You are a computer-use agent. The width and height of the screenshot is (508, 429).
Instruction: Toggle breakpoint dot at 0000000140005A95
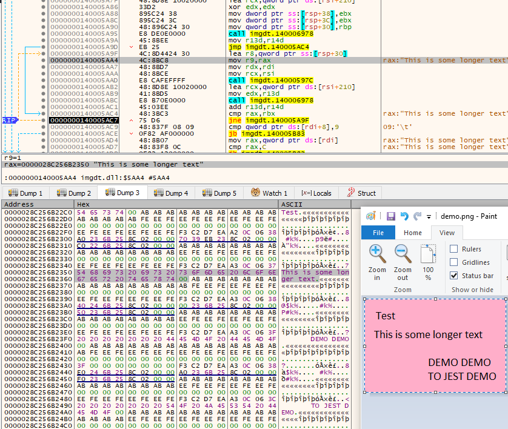[x=44, y=34]
